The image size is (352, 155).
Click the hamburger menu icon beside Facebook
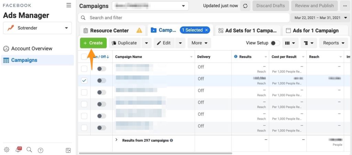pyautogui.click(x=69, y=5)
